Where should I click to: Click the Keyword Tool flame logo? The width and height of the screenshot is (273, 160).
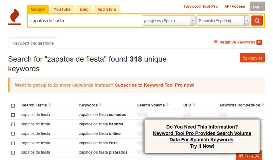pos(15,17)
